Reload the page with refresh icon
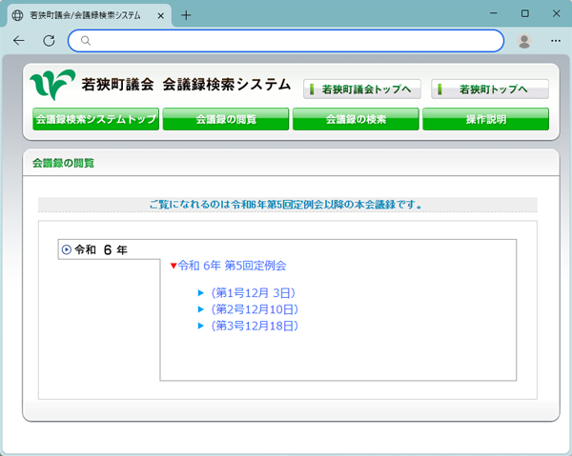This screenshot has height=456, width=572. coord(49,40)
